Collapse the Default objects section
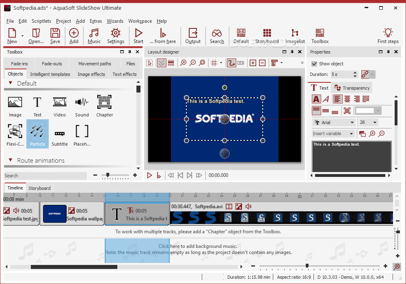Image resolution: width=406 pixels, height=284 pixels. pos(11,83)
